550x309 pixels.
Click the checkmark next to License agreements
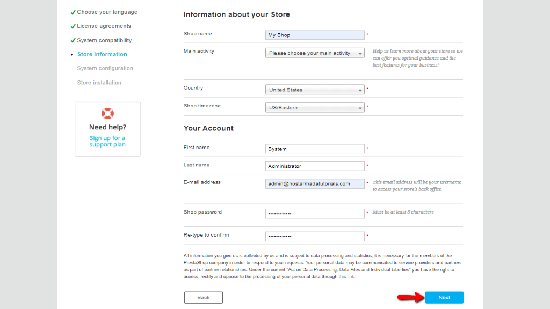tap(73, 26)
